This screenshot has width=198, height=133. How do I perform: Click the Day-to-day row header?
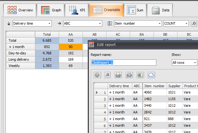click(21, 53)
